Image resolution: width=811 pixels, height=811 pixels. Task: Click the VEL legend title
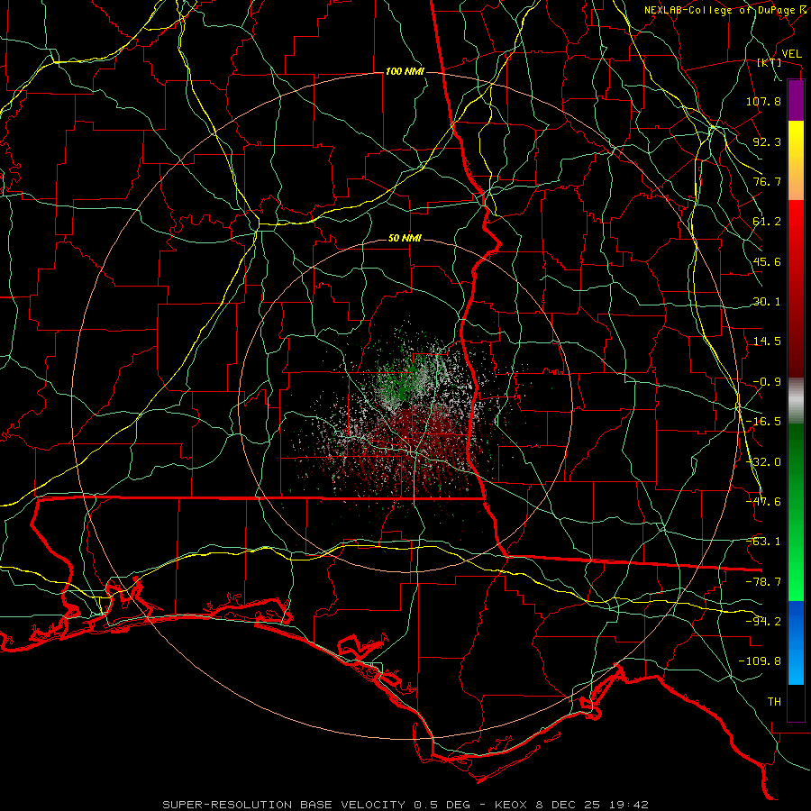click(791, 54)
